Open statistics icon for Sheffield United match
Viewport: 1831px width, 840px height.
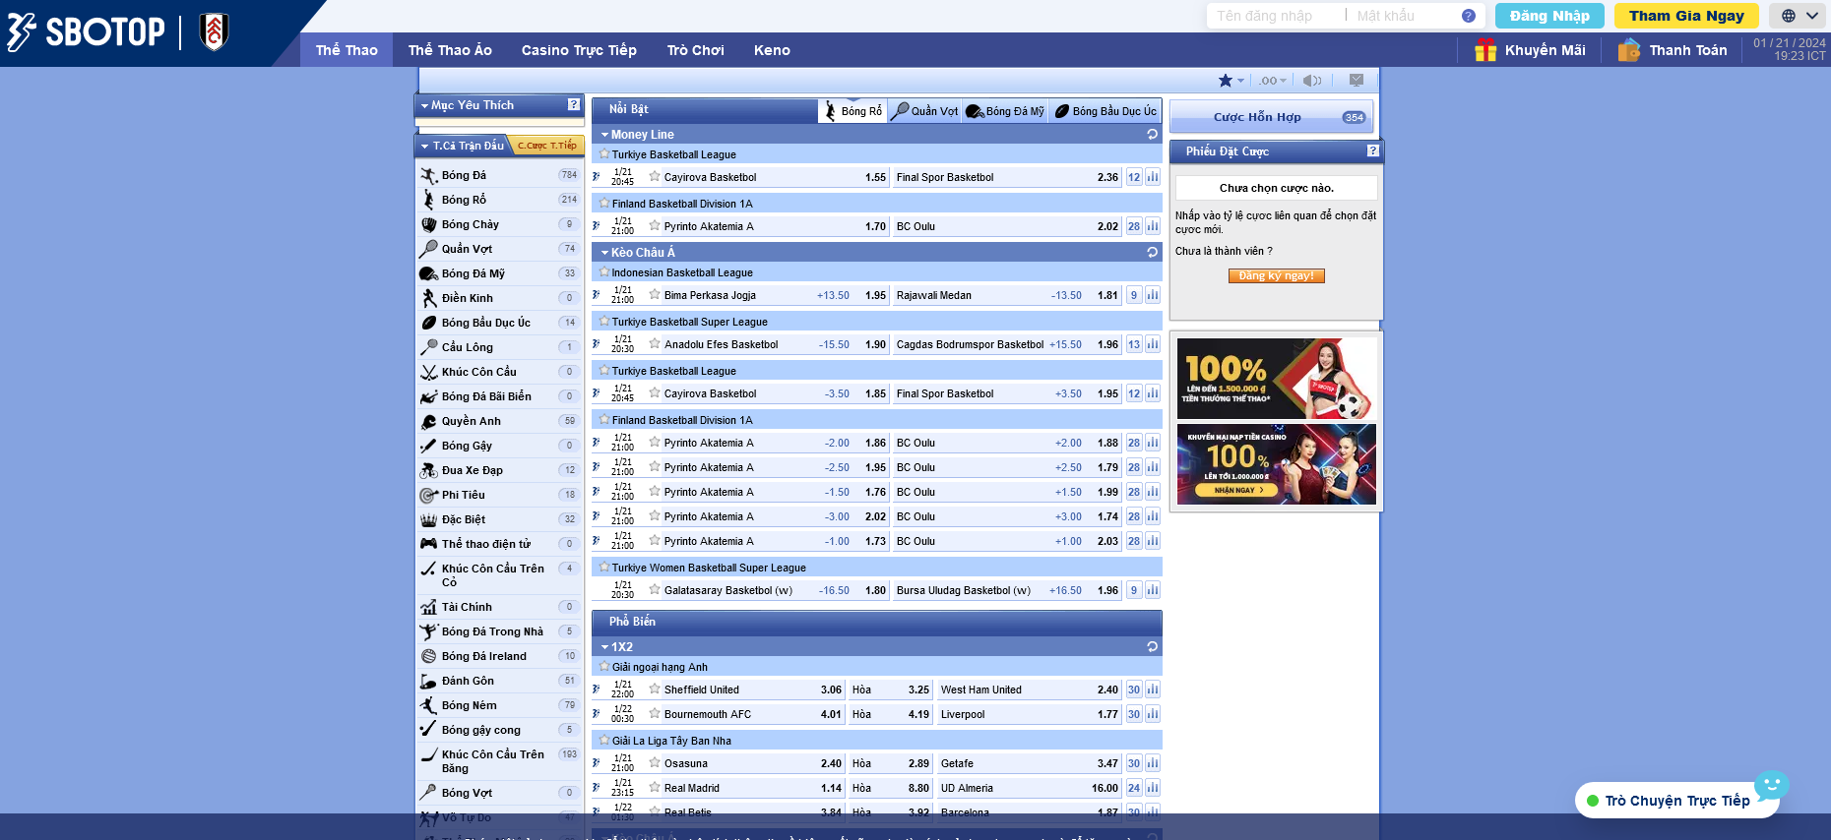click(x=1153, y=690)
